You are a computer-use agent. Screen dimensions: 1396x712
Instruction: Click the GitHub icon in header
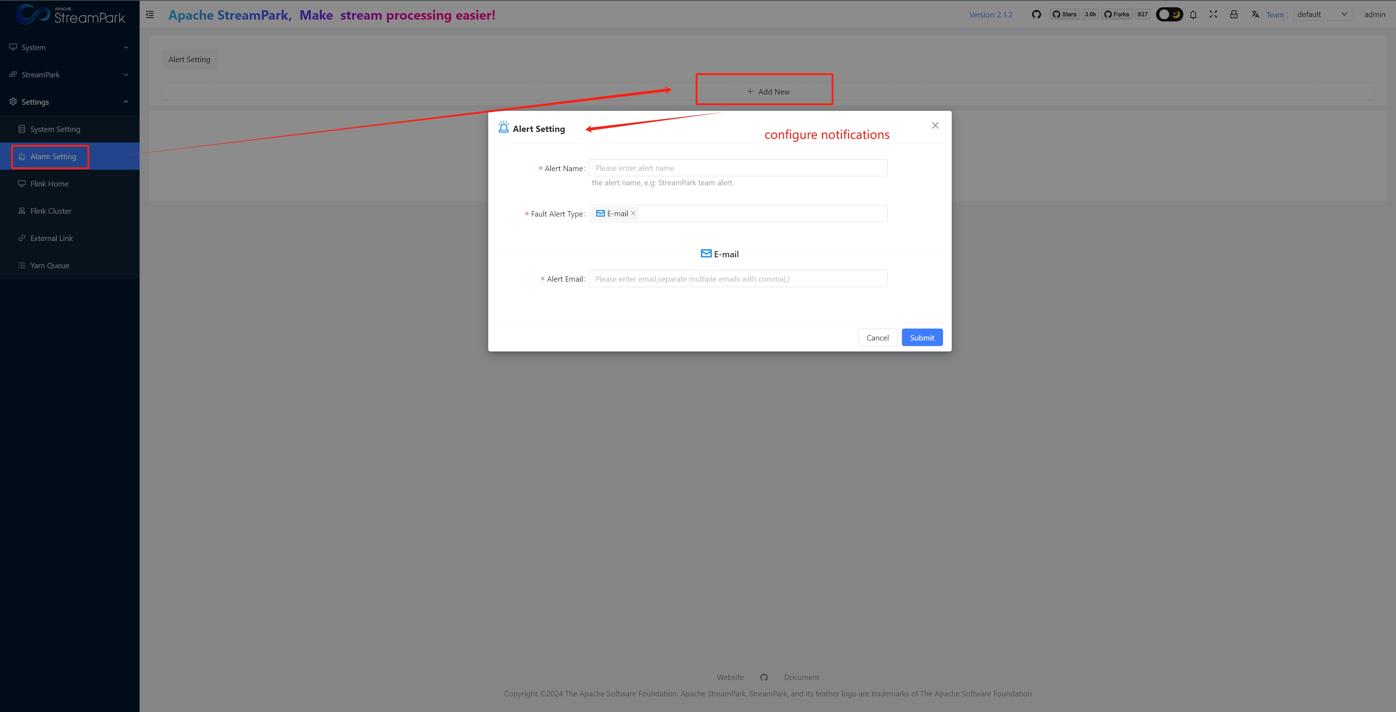point(1036,15)
